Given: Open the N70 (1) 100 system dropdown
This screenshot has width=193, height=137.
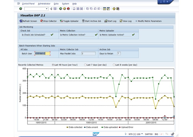Looking at the screenshot, I should click(x=142, y=134).
